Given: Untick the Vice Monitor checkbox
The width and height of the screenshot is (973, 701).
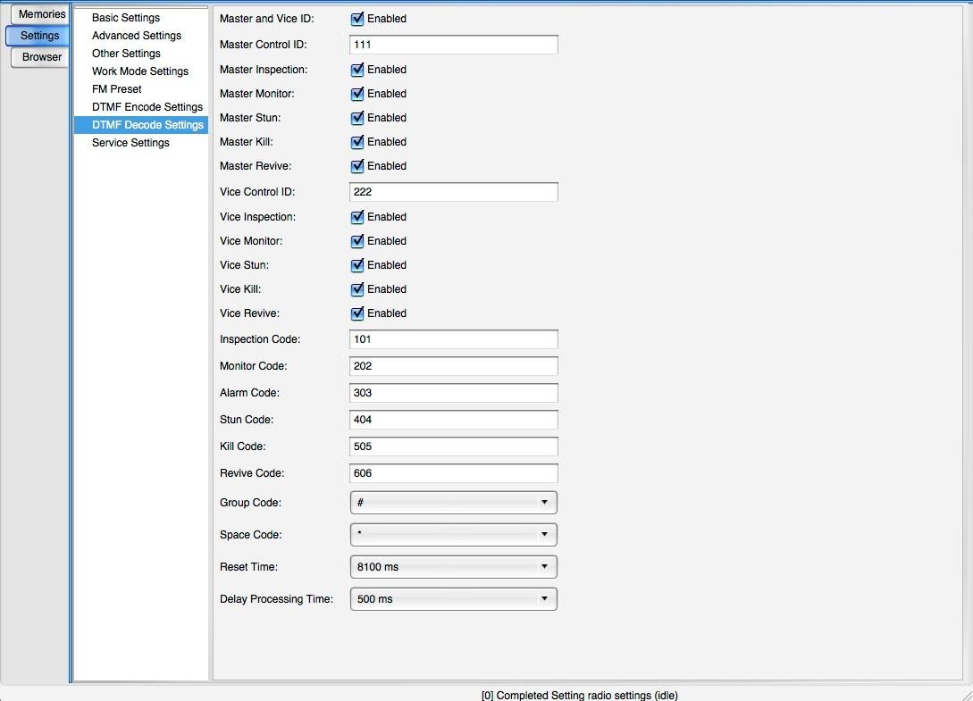Looking at the screenshot, I should [x=357, y=241].
